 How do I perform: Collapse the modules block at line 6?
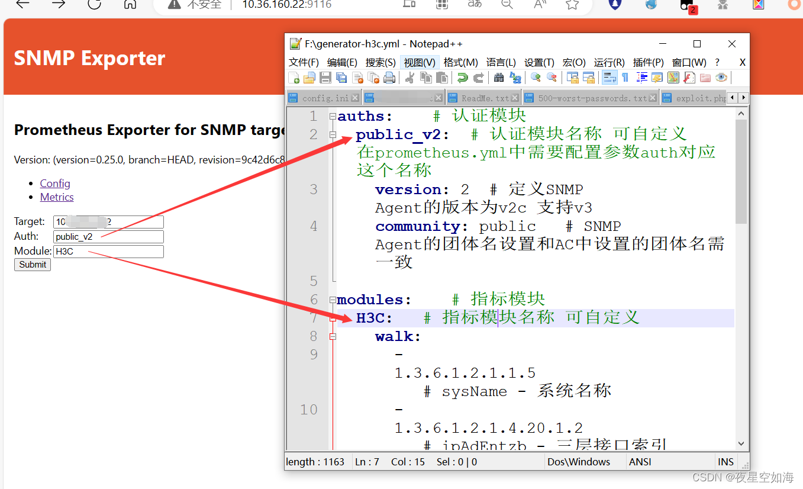coord(333,300)
